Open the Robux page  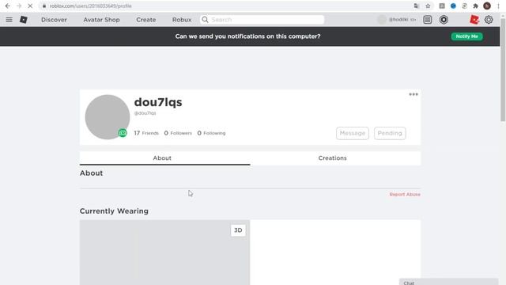click(182, 20)
